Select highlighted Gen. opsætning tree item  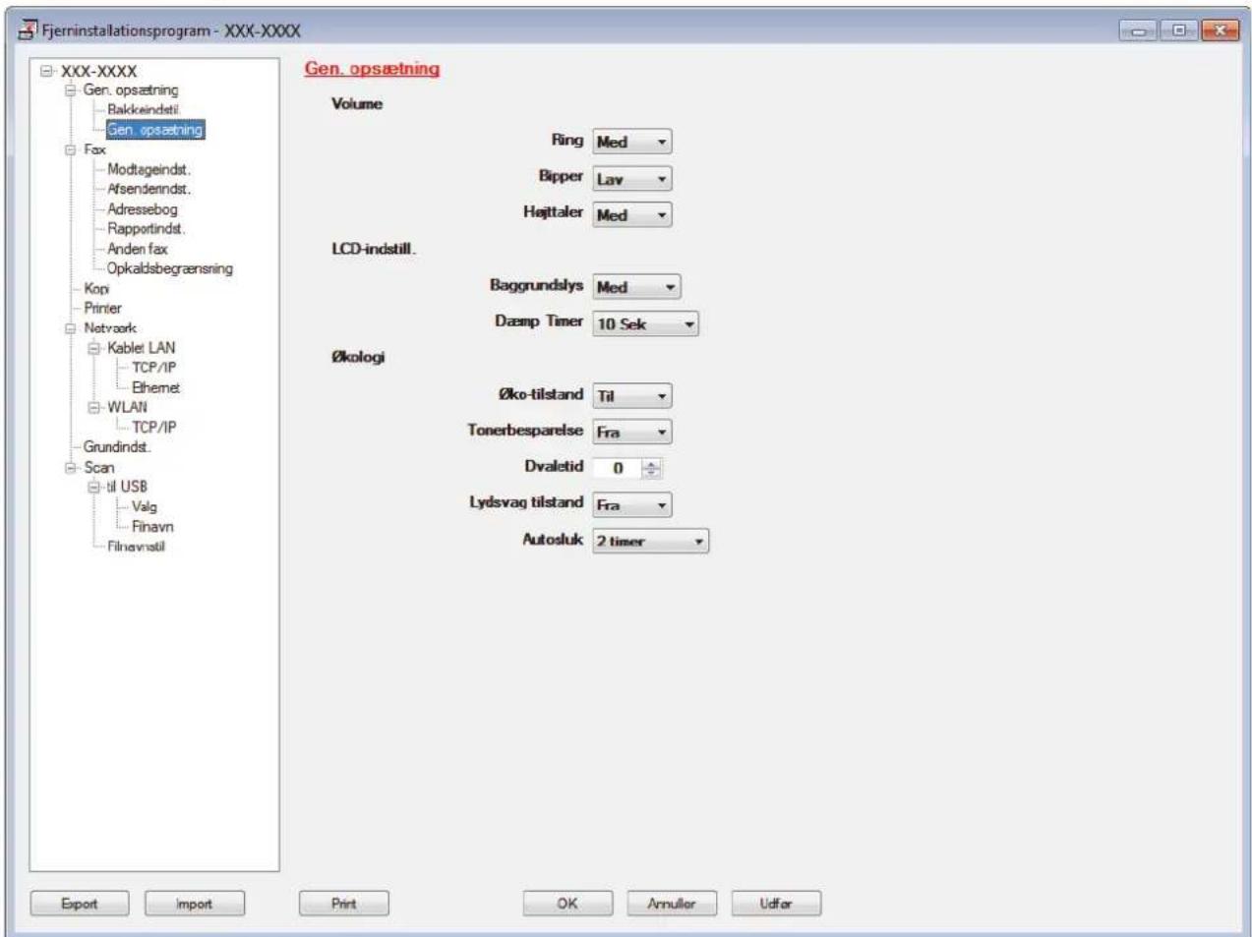(x=155, y=130)
